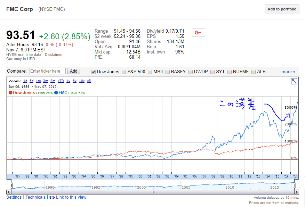Viewport: 305px width, 207px height.
Task: Click the scrollbar left arrow
Action: point(9,192)
